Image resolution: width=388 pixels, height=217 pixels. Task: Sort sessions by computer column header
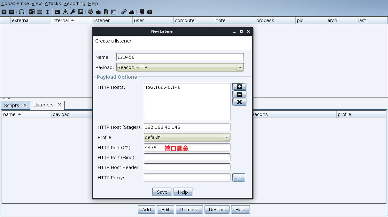[x=194, y=20]
